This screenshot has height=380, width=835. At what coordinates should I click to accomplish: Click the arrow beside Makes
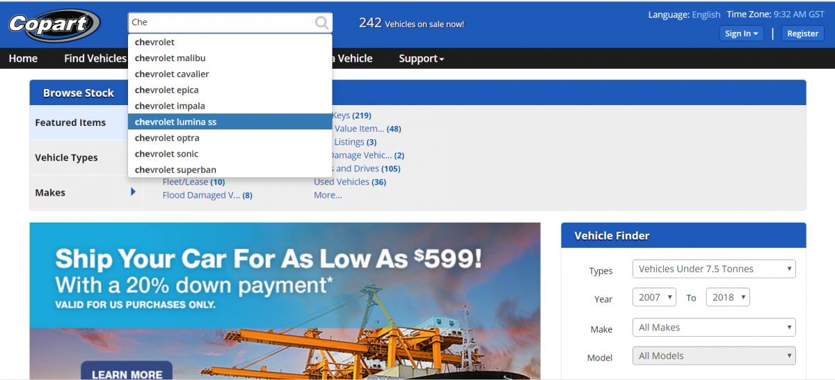pos(133,192)
